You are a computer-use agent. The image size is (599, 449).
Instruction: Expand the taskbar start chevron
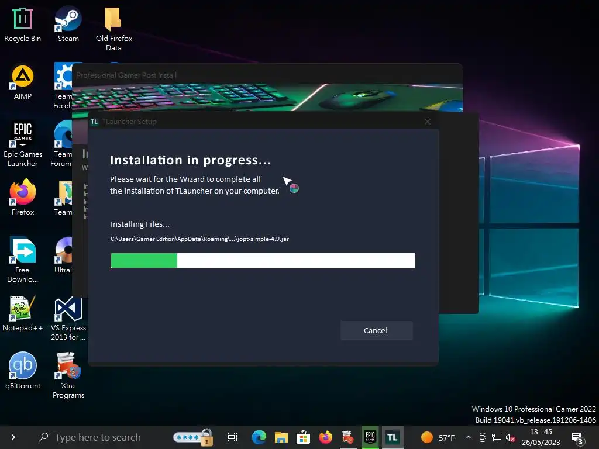coord(13,437)
